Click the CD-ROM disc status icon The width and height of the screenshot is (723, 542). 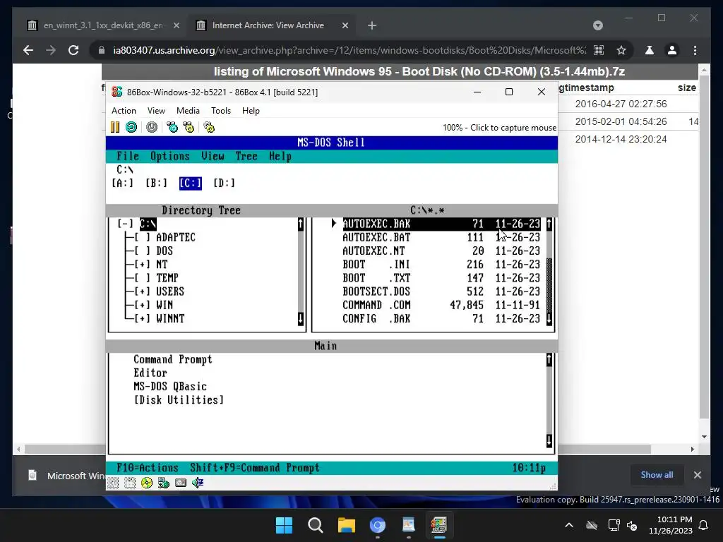click(147, 483)
